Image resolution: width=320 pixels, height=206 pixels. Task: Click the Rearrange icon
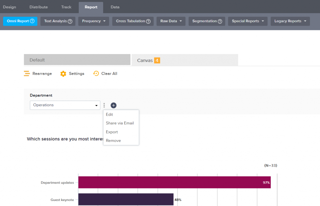[x=27, y=73]
